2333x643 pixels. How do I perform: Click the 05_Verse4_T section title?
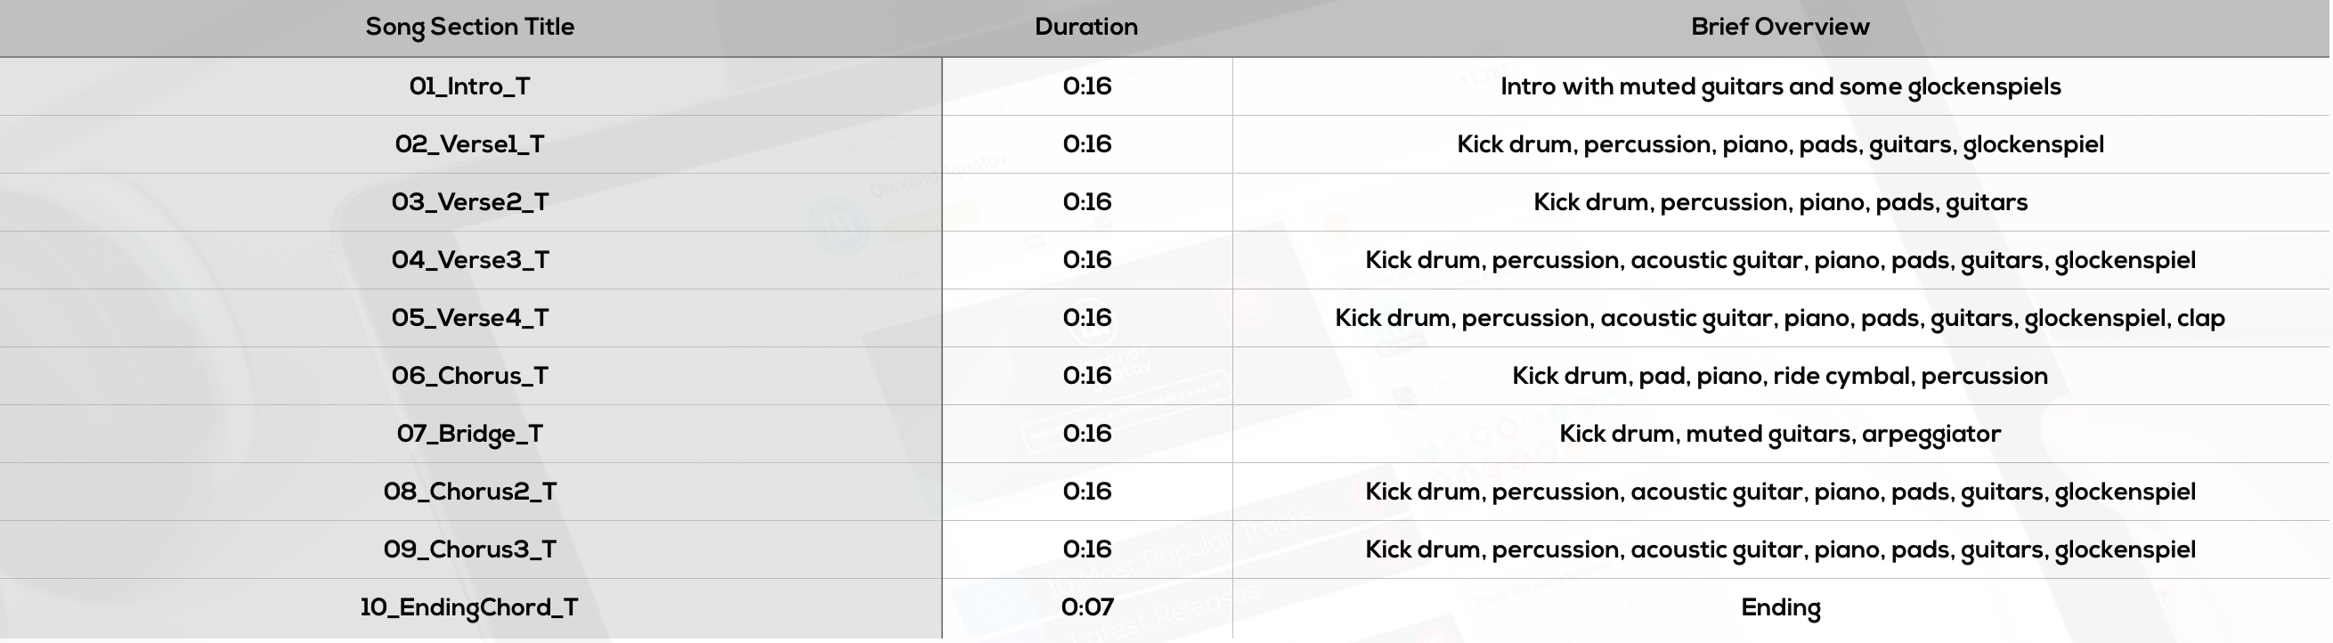(469, 318)
